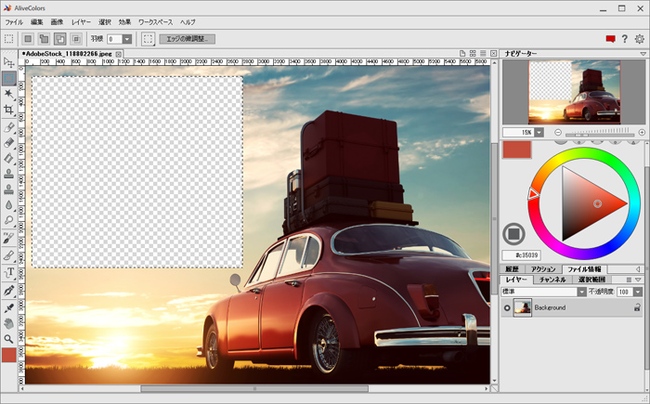650x404 pixels.
Task: Expand the Navigator panel menu triangle
Action: (643, 54)
